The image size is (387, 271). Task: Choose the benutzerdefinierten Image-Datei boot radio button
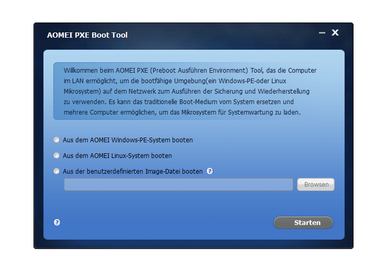56,171
